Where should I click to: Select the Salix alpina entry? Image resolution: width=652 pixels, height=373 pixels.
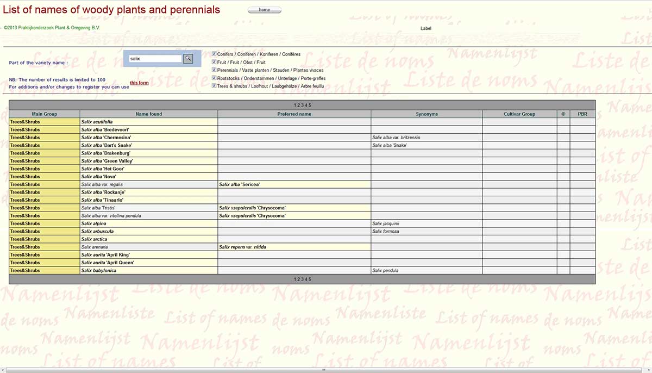click(x=94, y=223)
